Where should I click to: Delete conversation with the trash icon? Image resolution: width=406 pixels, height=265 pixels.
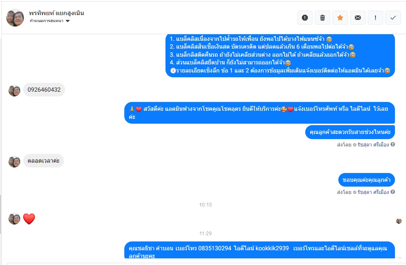tap(323, 18)
